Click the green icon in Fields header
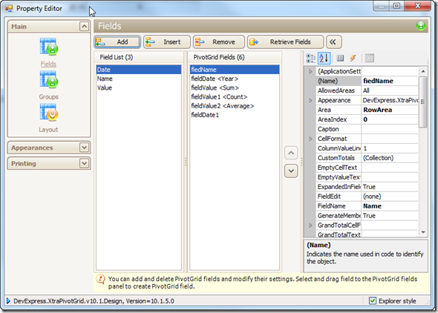The image size is (438, 313). 421,26
